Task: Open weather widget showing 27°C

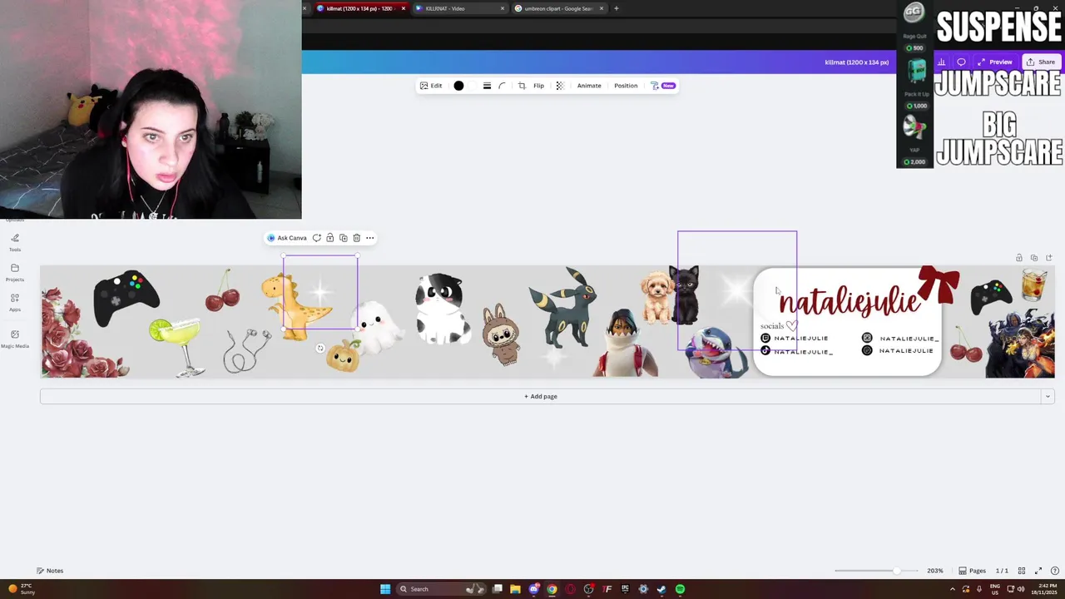Action: click(22, 589)
